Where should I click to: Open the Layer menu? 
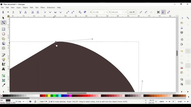coord(19,7)
